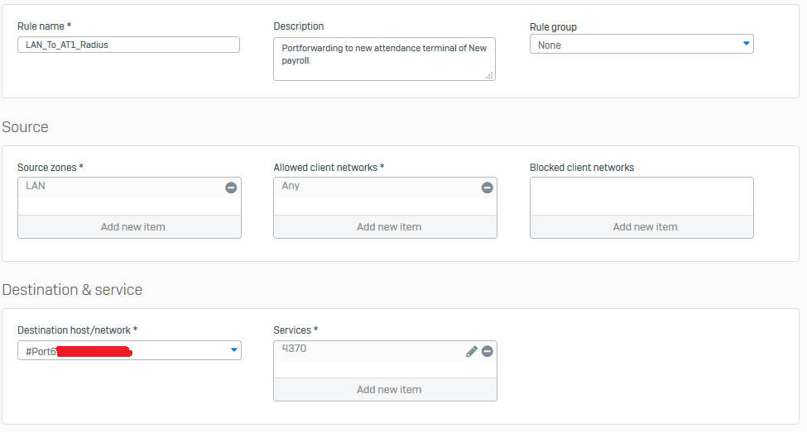This screenshot has height=432, width=807.
Task: Remove Any from Allowed client networks
Action: click(x=487, y=188)
